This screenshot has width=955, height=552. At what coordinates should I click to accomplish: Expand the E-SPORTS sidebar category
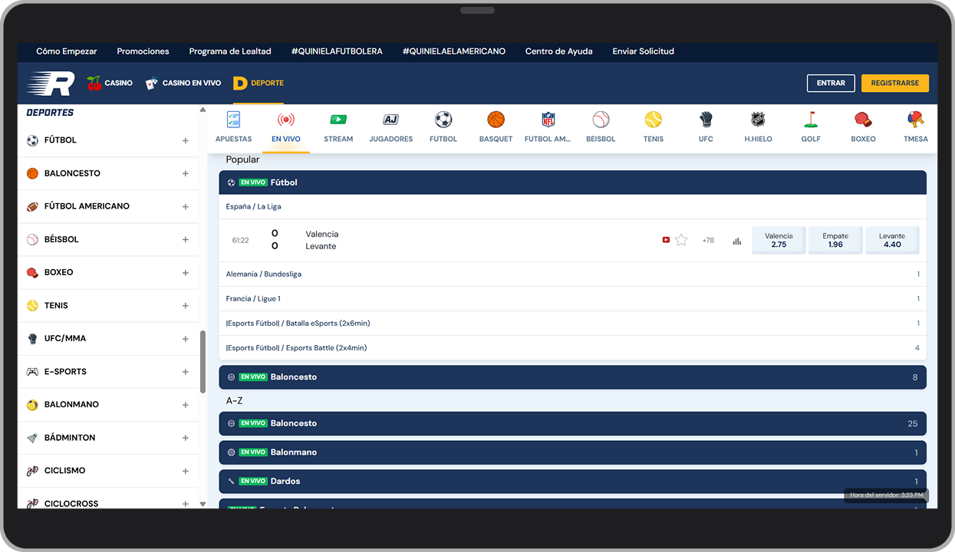[186, 371]
